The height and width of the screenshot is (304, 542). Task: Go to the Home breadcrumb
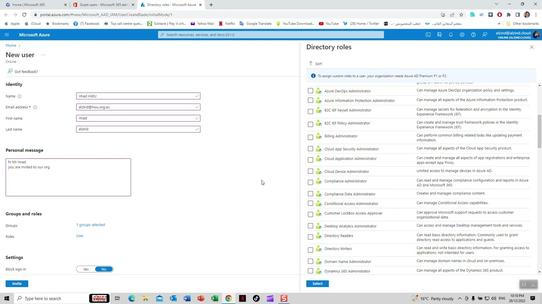pos(11,46)
